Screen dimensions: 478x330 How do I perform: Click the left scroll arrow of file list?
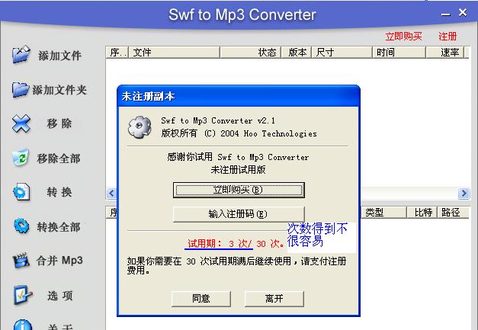click(111, 193)
